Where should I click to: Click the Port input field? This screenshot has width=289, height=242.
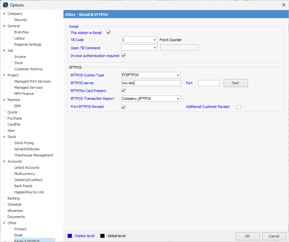(209, 83)
